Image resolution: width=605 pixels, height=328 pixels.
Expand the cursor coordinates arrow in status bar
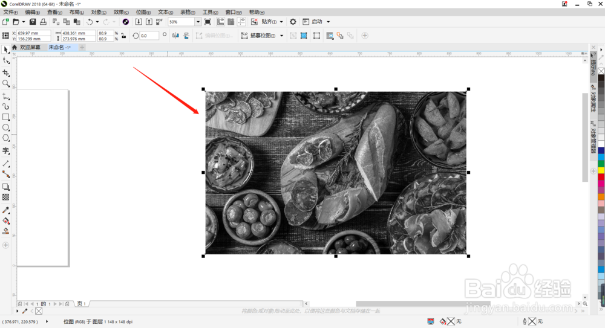tap(47, 321)
